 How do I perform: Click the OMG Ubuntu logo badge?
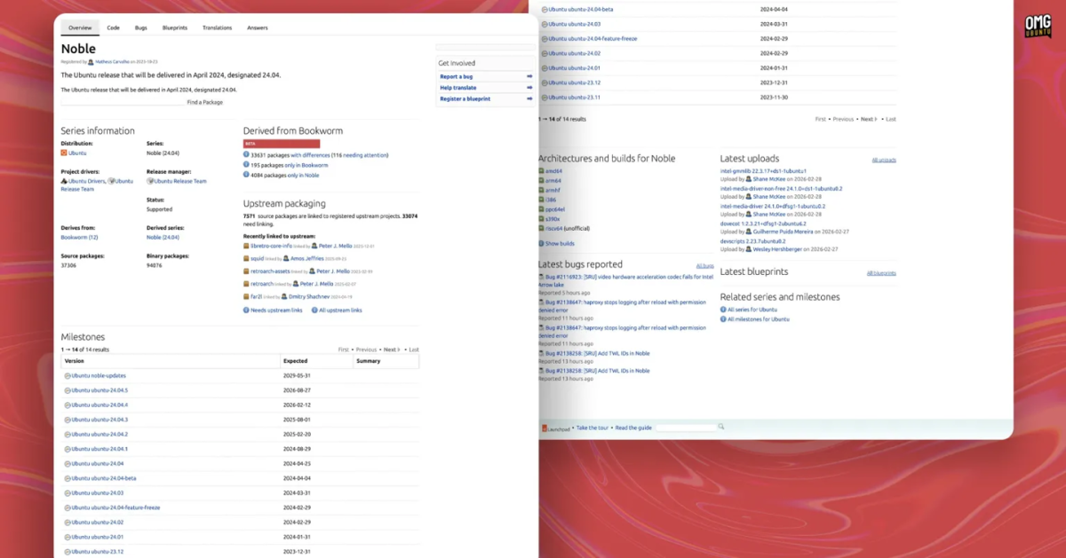coord(1038,27)
